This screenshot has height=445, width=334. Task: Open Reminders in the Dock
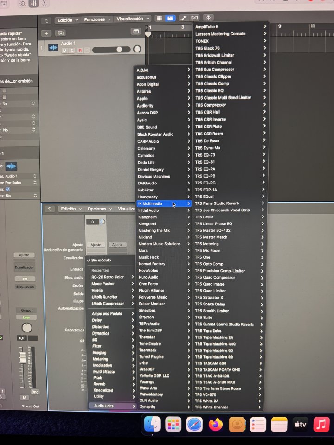pyautogui.click(x=258, y=425)
